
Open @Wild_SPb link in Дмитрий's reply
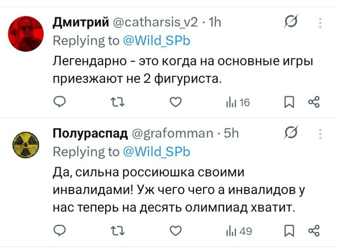157,41
